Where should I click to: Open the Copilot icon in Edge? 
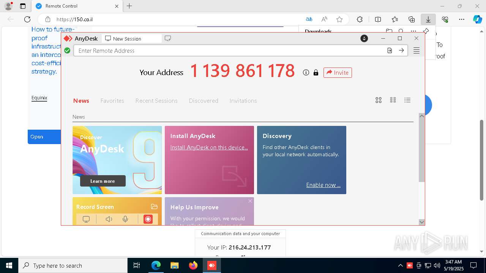coord(477,19)
